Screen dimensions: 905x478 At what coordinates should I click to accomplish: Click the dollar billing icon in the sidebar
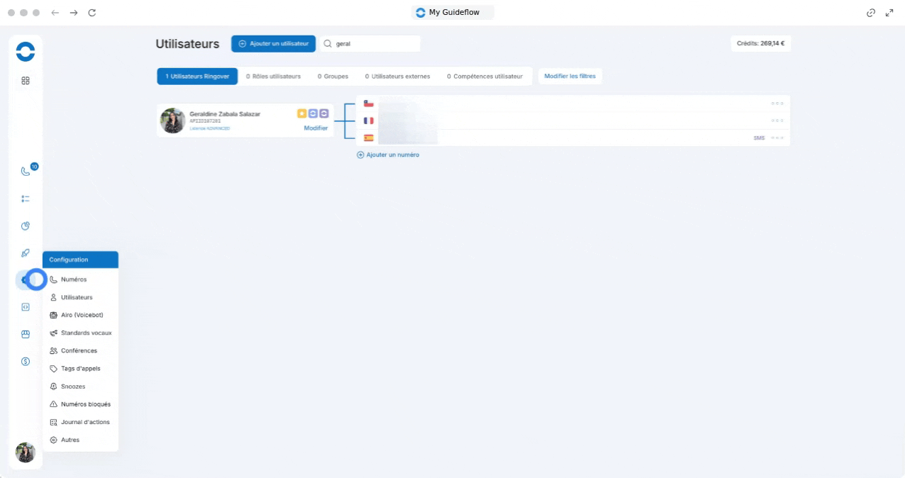point(26,361)
